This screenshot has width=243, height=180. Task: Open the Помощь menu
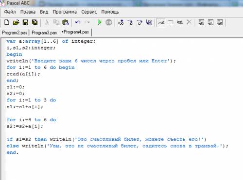click(x=110, y=12)
